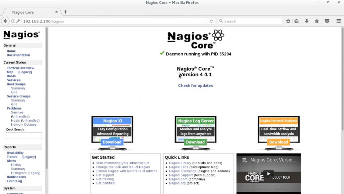Go back using the browser back arrow
The width and height of the screenshot is (344, 194).
6,21
